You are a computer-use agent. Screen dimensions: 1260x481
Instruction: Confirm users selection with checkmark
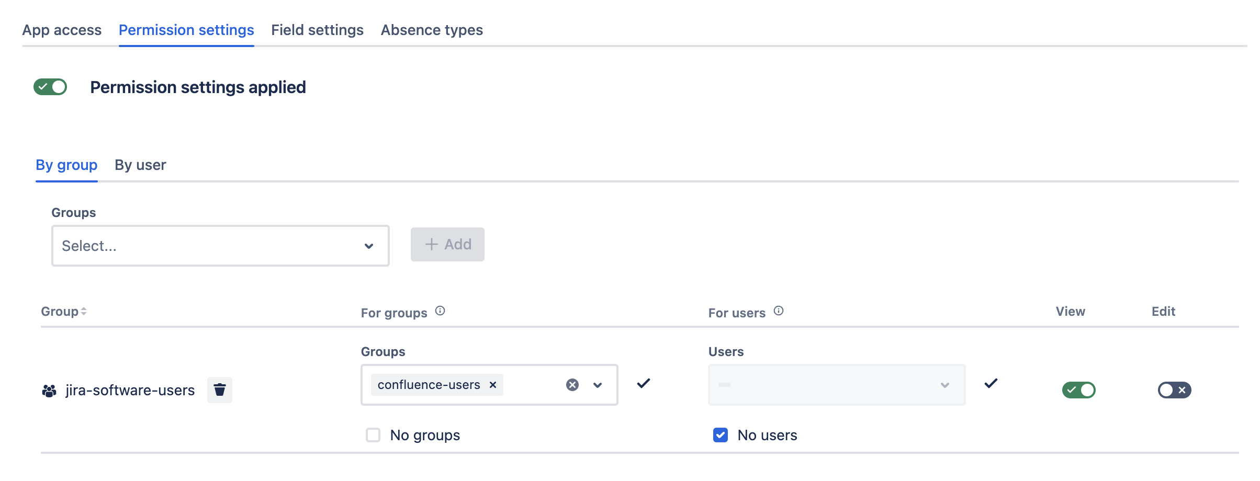[x=991, y=384]
